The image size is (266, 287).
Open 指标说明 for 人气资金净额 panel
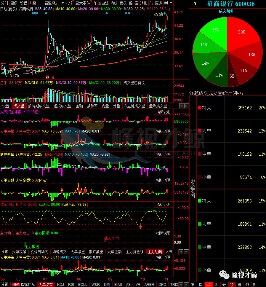[x=163, y=112]
